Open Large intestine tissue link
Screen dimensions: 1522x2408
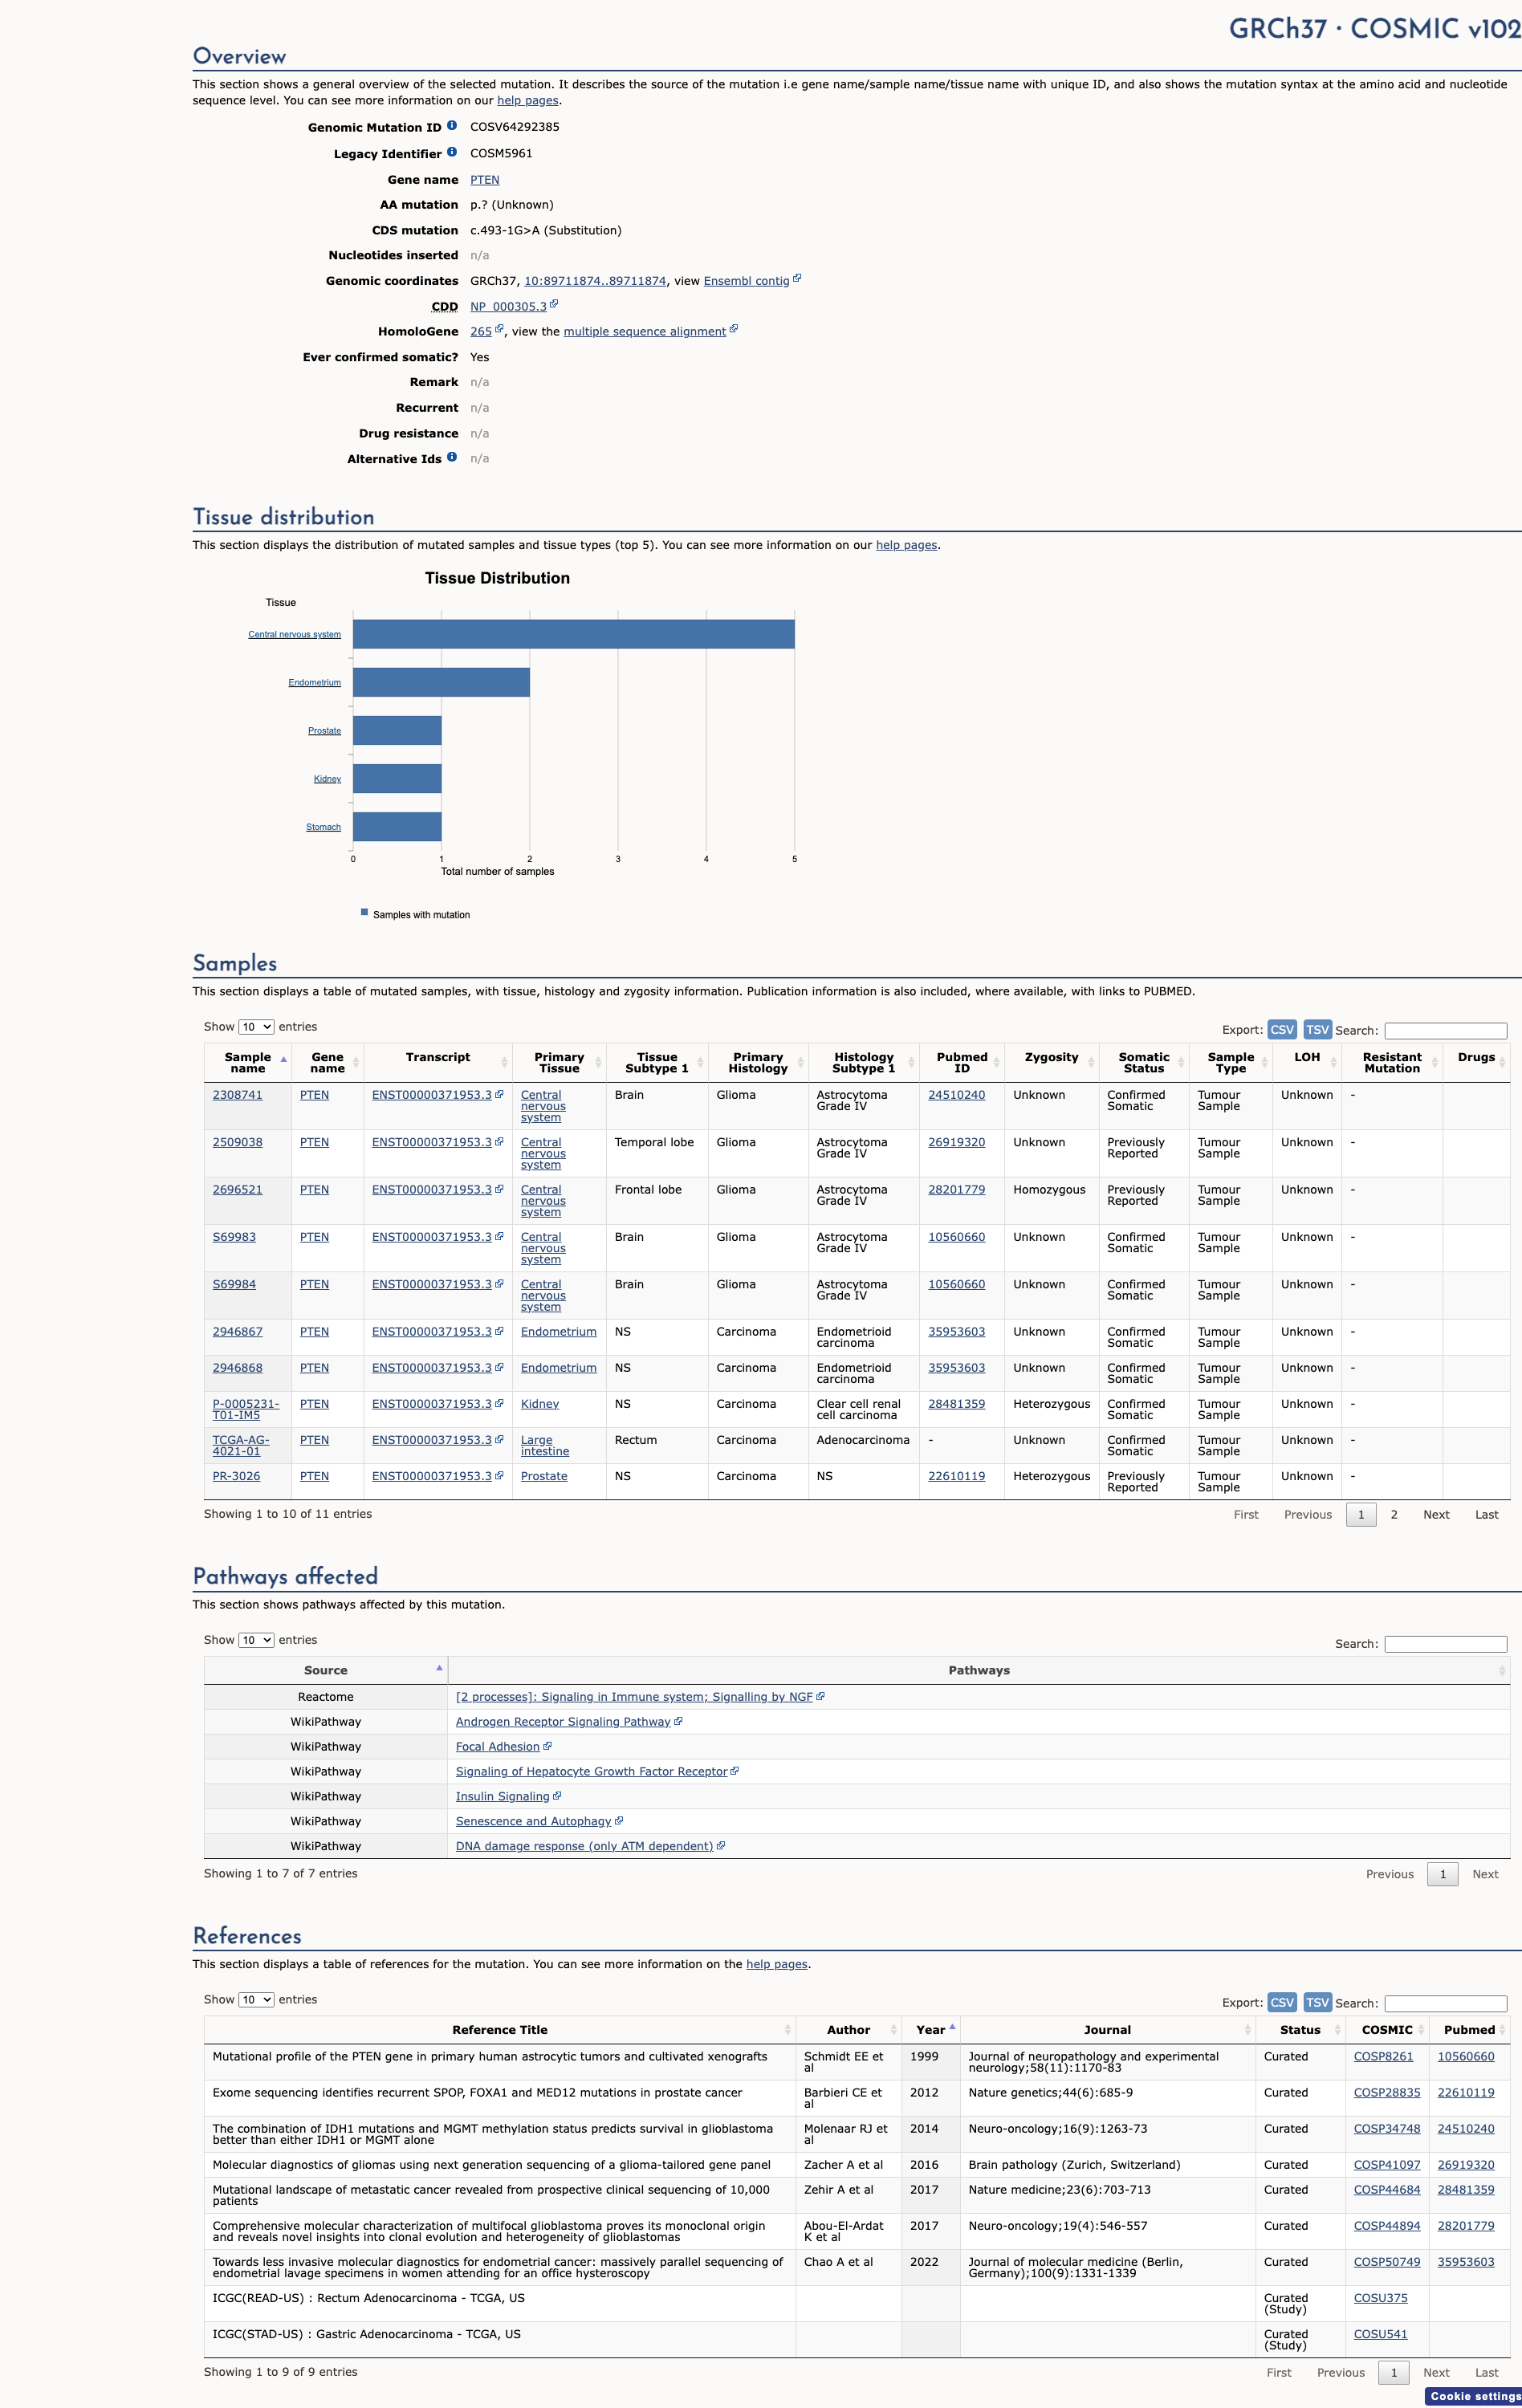coord(545,1445)
